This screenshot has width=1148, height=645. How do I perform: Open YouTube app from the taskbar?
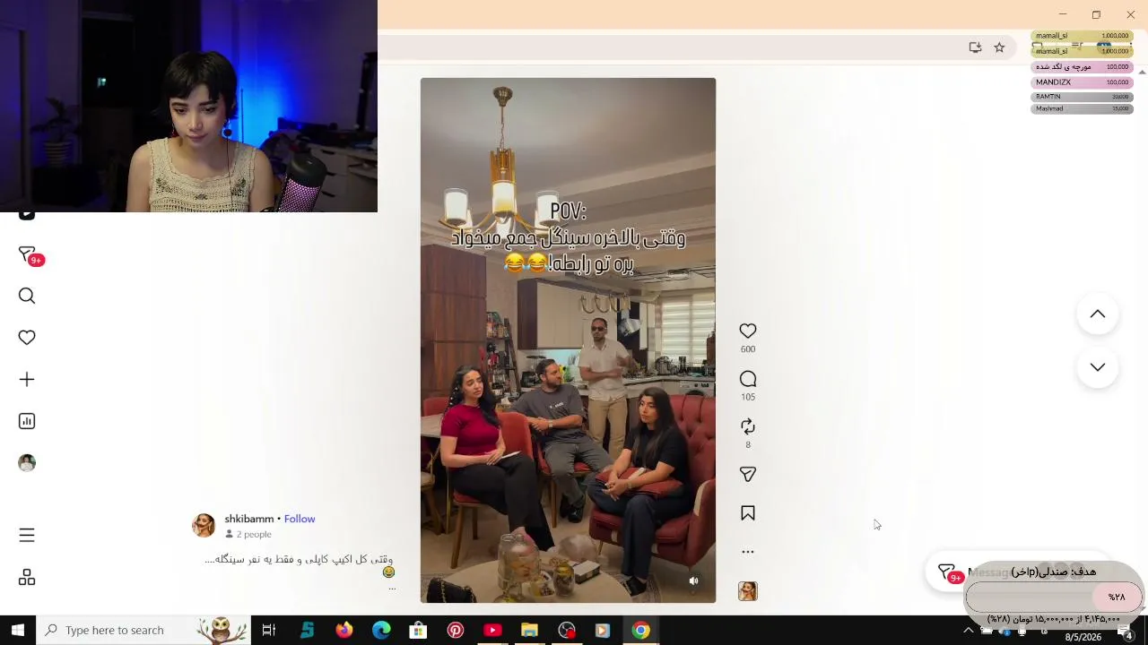tap(492, 631)
